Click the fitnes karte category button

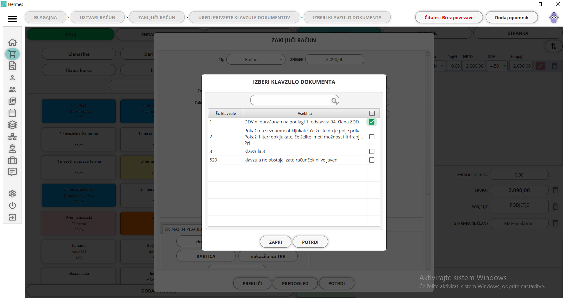point(79,70)
